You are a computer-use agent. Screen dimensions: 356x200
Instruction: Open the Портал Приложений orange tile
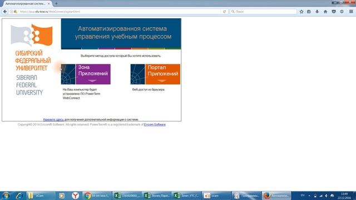[155, 74]
